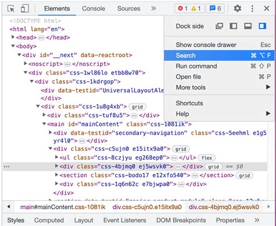Screen dimensions: 276x226
Task: Select Open file menu item
Action: 219,77
